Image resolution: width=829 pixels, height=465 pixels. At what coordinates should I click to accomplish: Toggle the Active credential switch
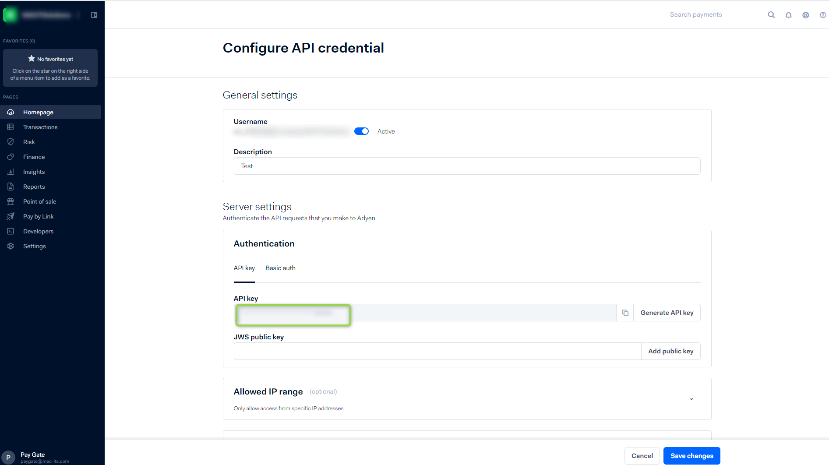point(361,131)
